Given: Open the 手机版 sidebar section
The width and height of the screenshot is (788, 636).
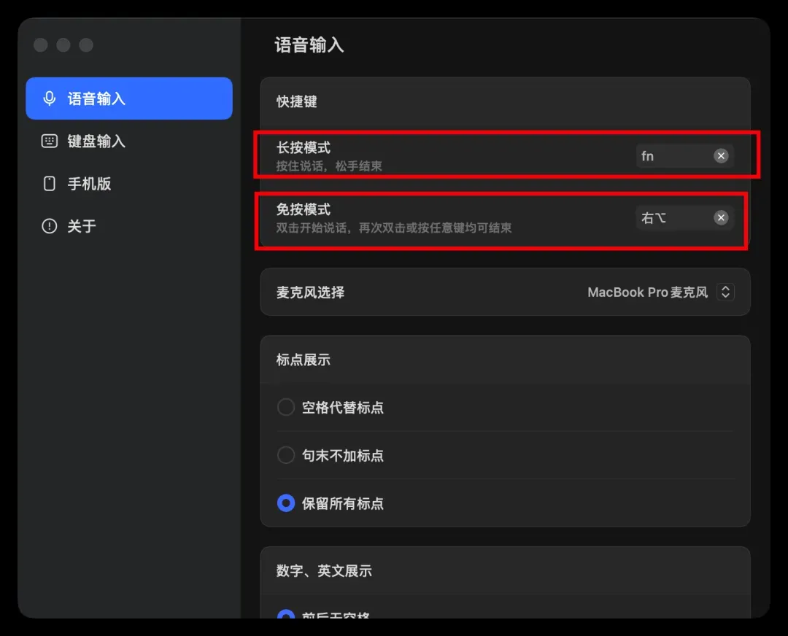Looking at the screenshot, I should 128,183.
